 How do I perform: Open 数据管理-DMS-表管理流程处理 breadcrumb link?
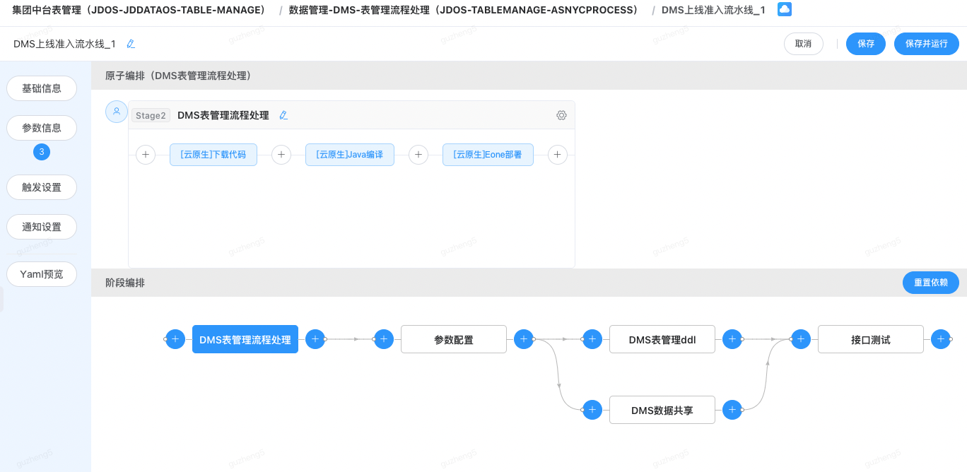tap(466, 10)
